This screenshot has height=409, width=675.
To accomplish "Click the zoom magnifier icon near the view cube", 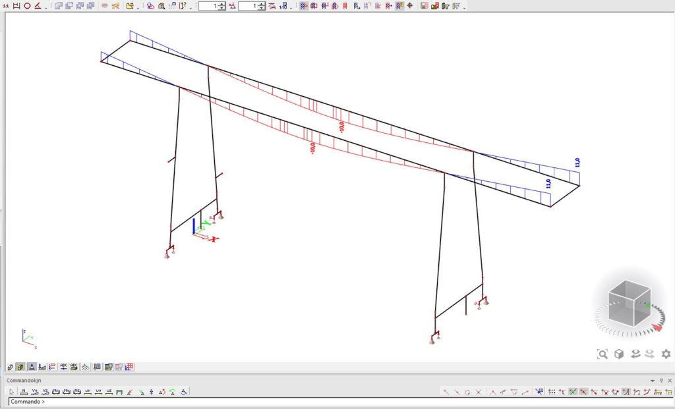I will [x=602, y=354].
